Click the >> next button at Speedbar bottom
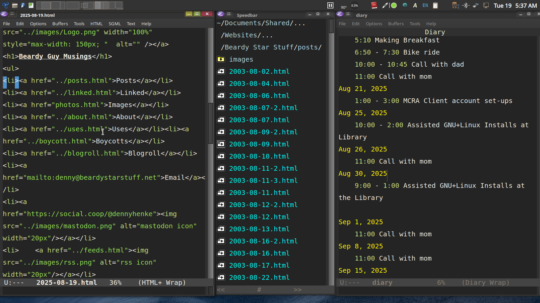 coord(297,290)
